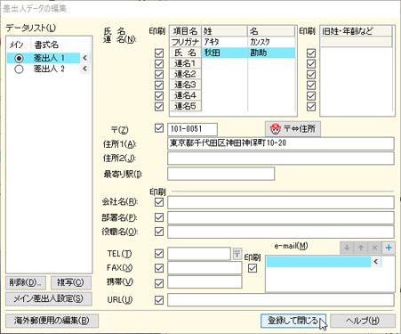Uncheck the print checkbox for postal code
This screenshot has height=334, width=401.
[159, 128]
